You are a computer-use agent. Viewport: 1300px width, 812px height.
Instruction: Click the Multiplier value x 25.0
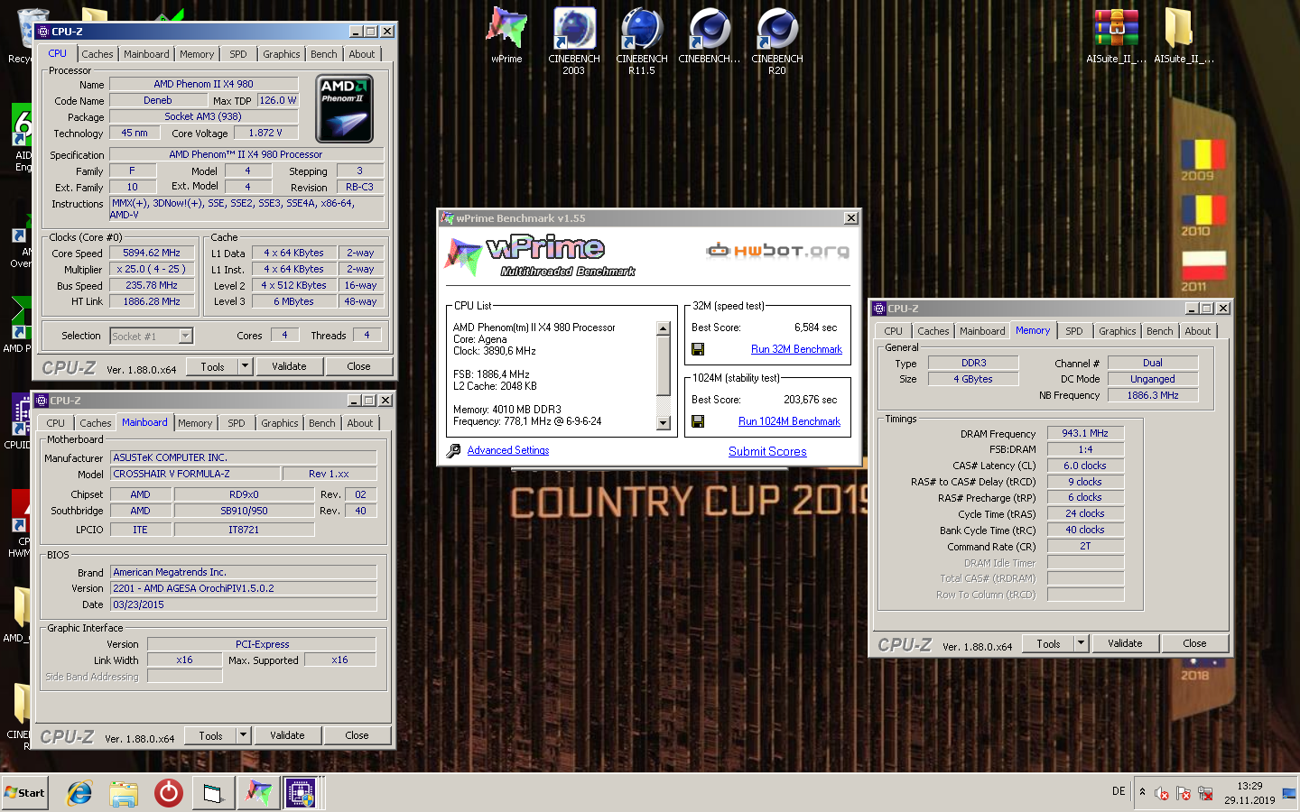pos(152,269)
